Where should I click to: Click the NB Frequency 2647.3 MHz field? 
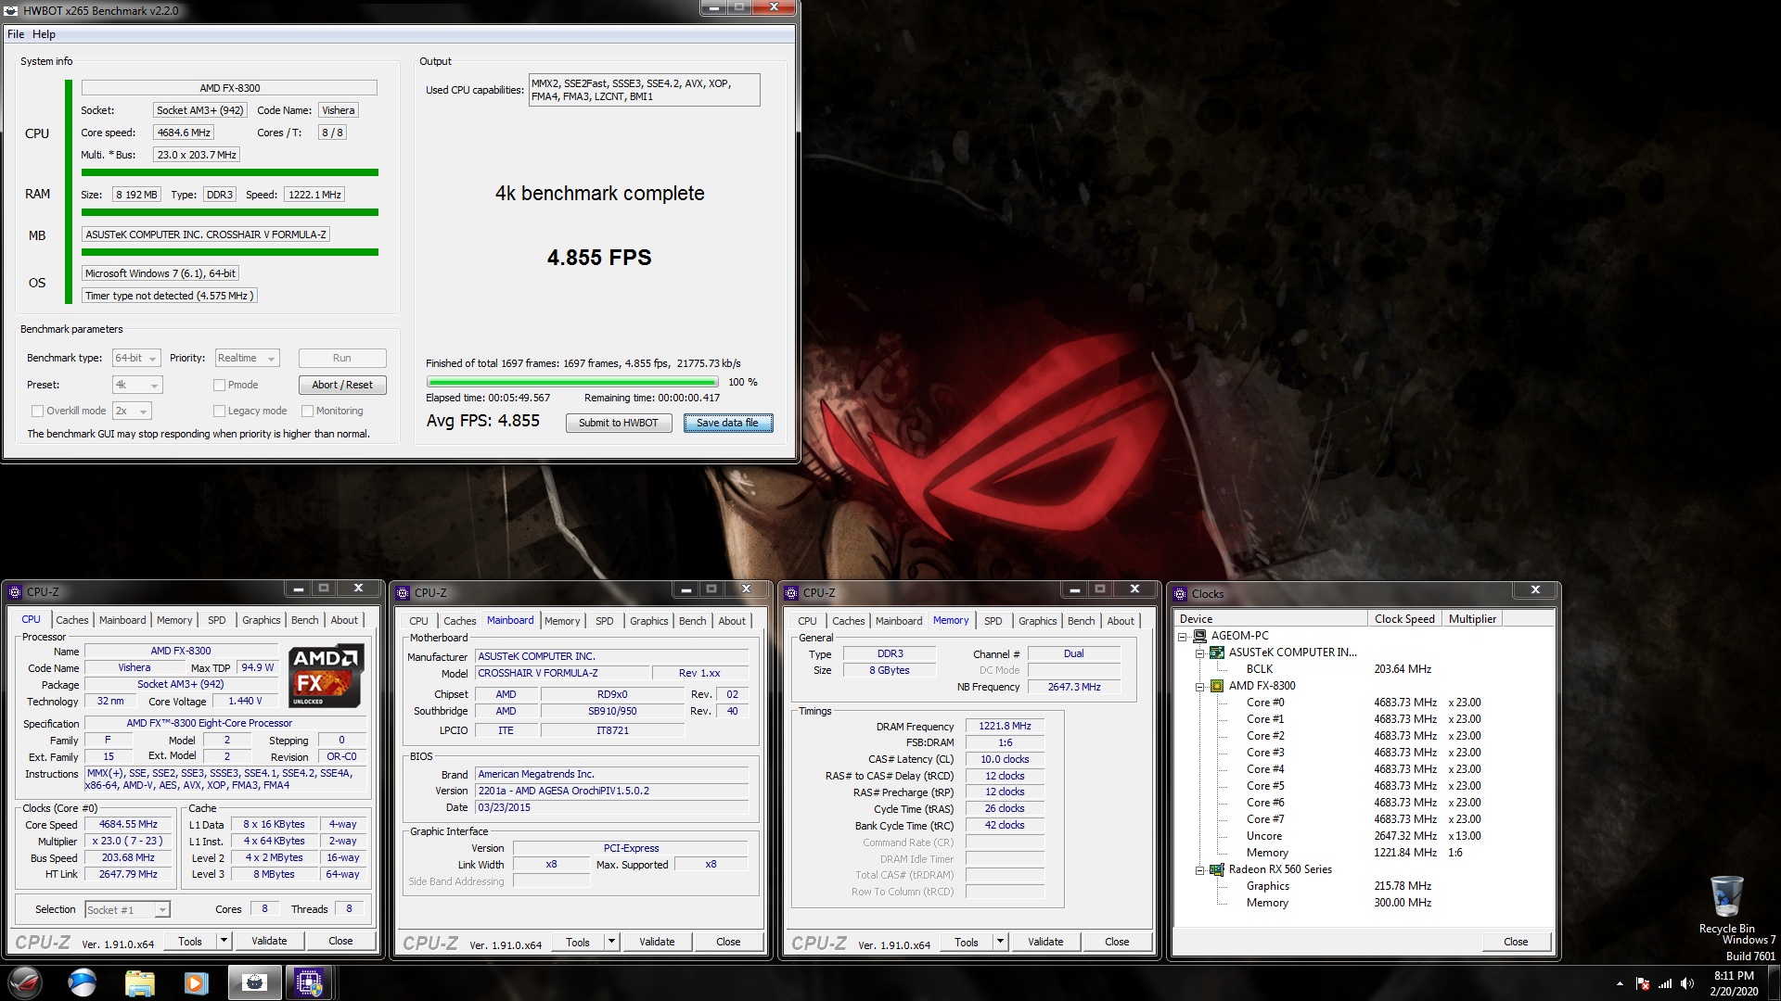click(1073, 687)
